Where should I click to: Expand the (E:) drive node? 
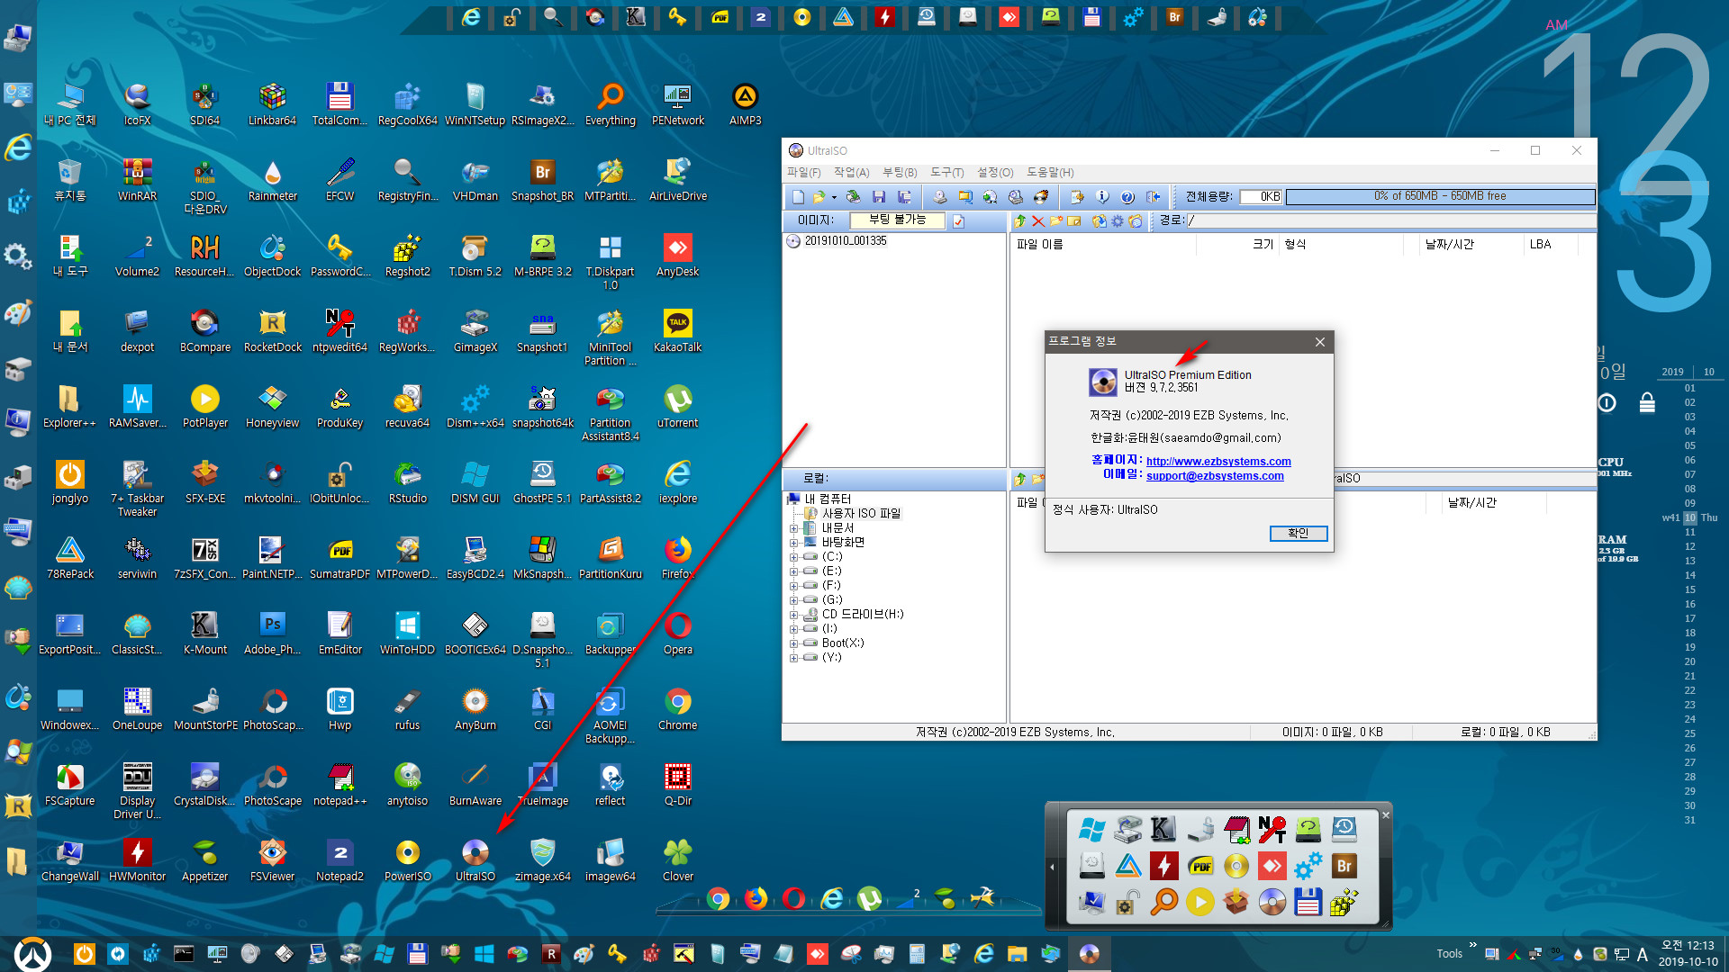point(794,571)
